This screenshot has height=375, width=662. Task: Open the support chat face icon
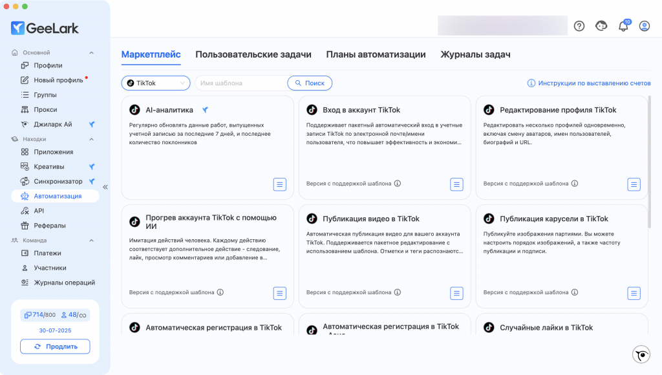pos(601,26)
